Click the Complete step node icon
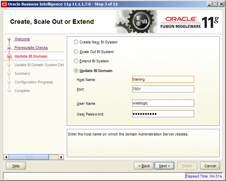The height and width of the screenshot is (181, 226). [9, 91]
